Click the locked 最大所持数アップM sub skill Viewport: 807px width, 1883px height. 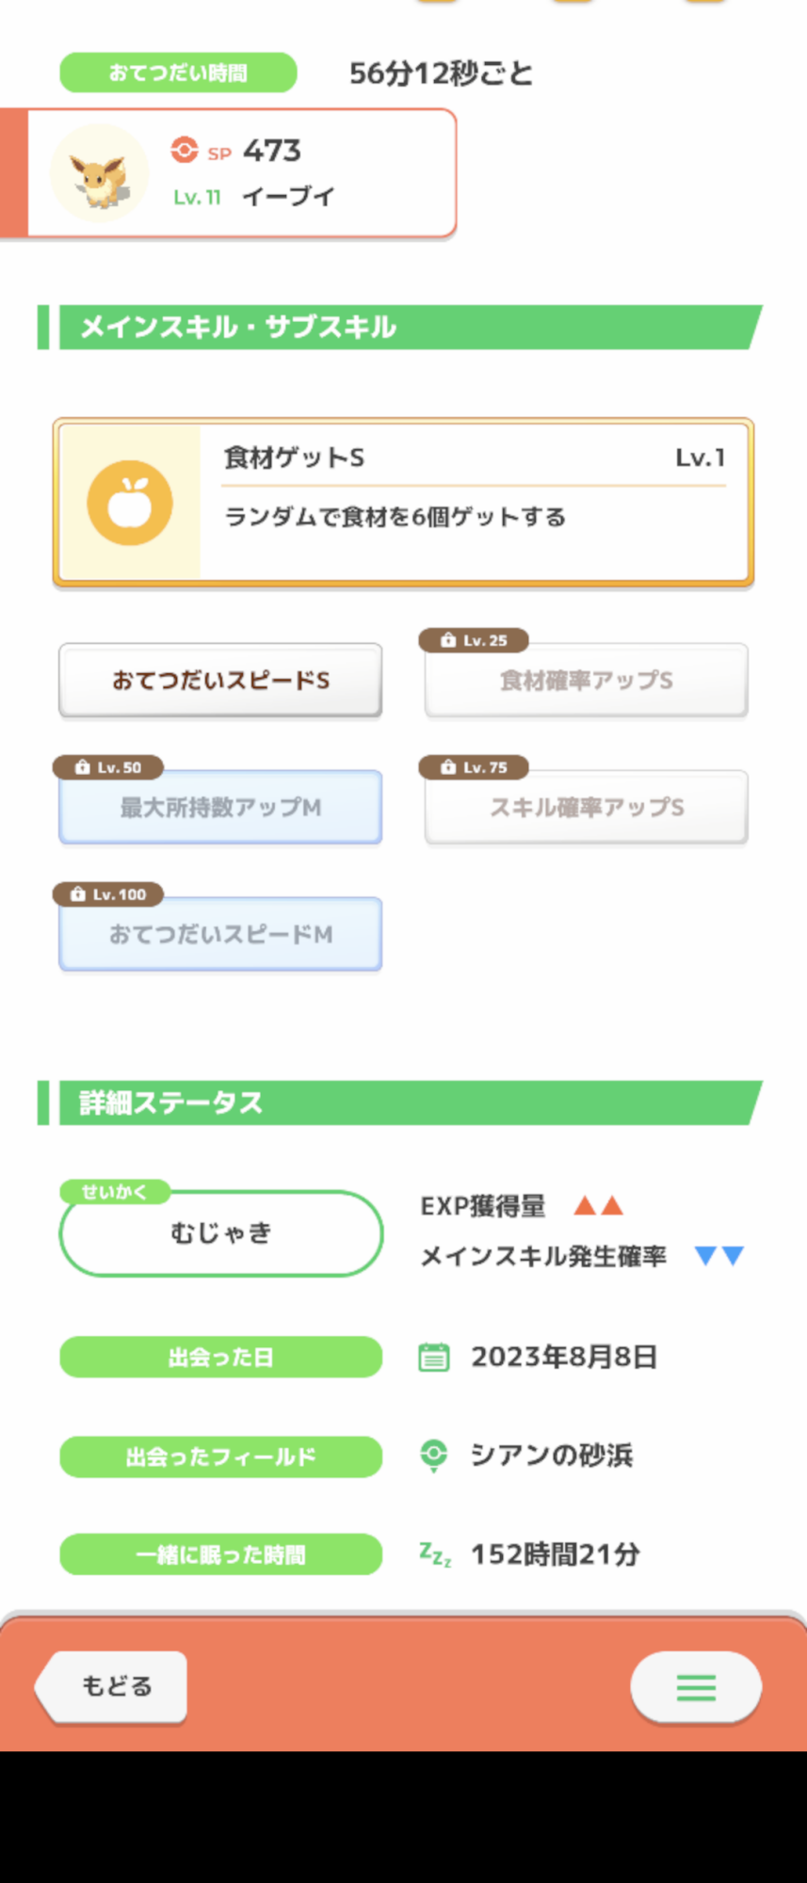(220, 808)
